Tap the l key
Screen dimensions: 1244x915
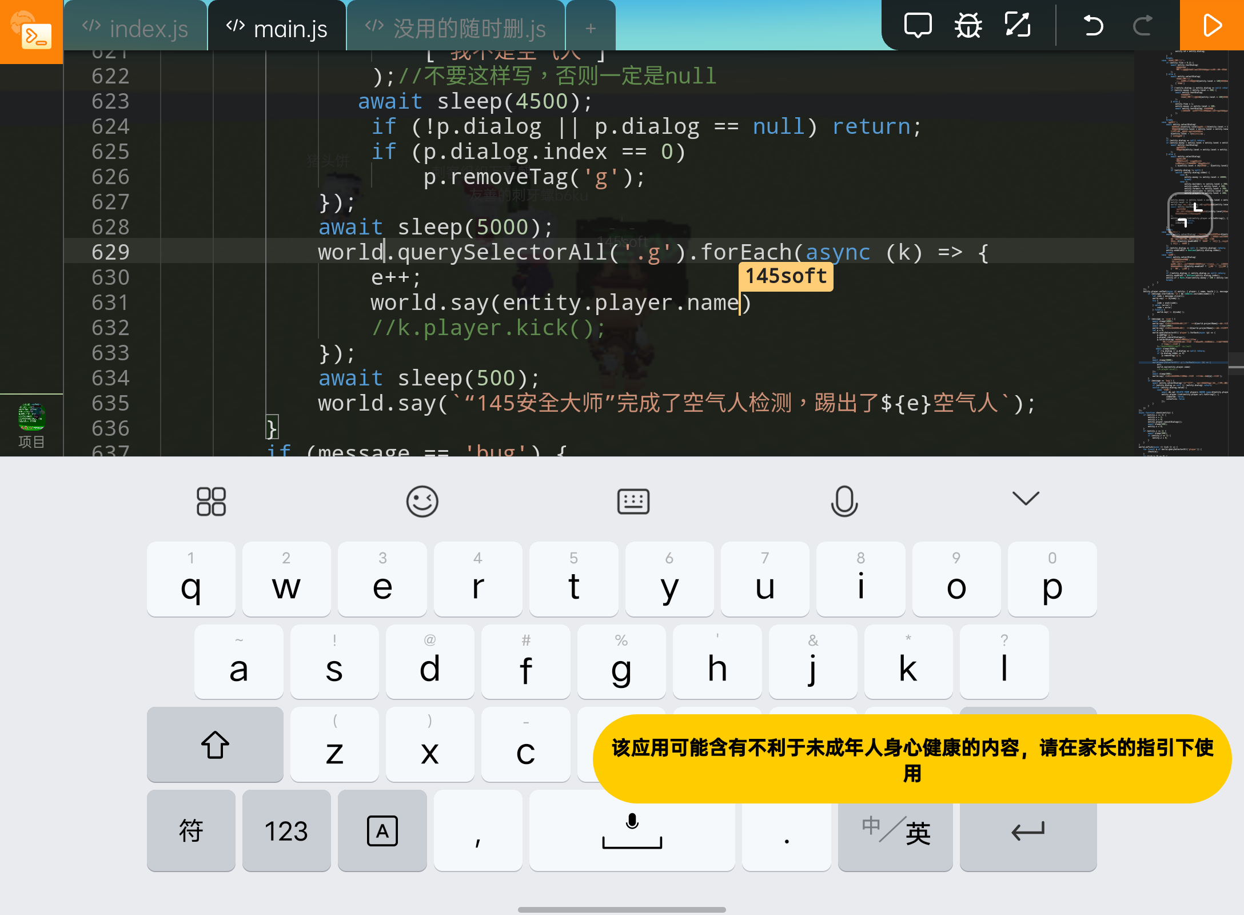[x=1004, y=662]
